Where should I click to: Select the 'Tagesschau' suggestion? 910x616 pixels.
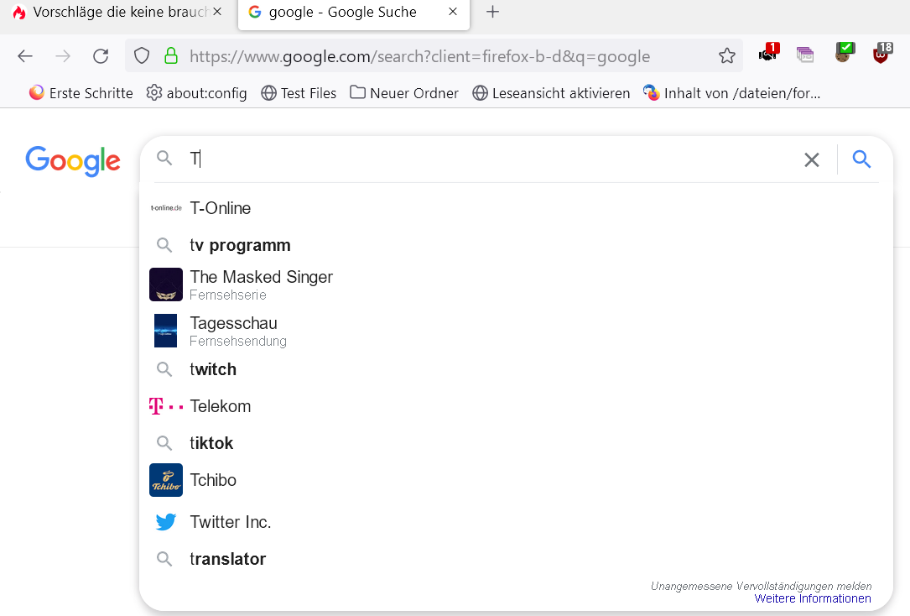516,331
